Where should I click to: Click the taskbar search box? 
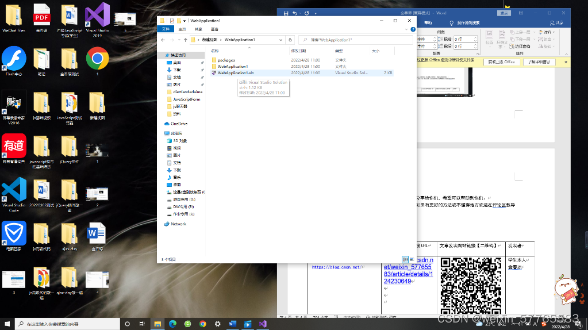click(67, 324)
